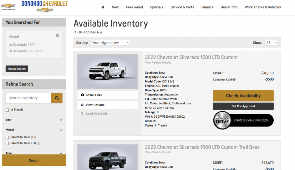Go to home via house icon

pos(103,7)
